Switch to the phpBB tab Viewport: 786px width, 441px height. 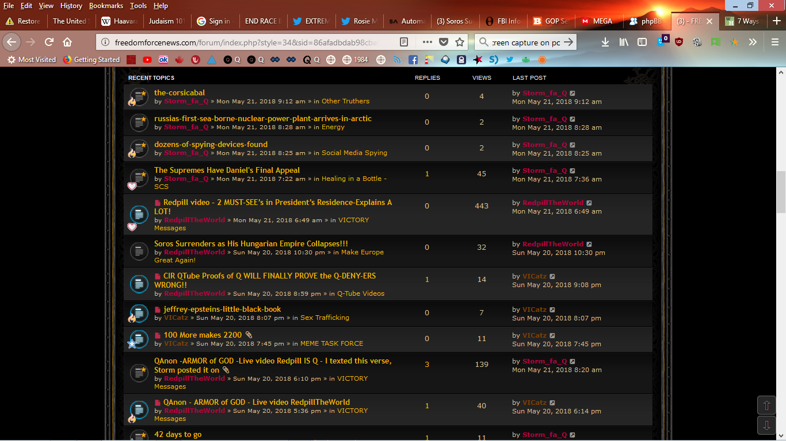pyautogui.click(x=647, y=21)
